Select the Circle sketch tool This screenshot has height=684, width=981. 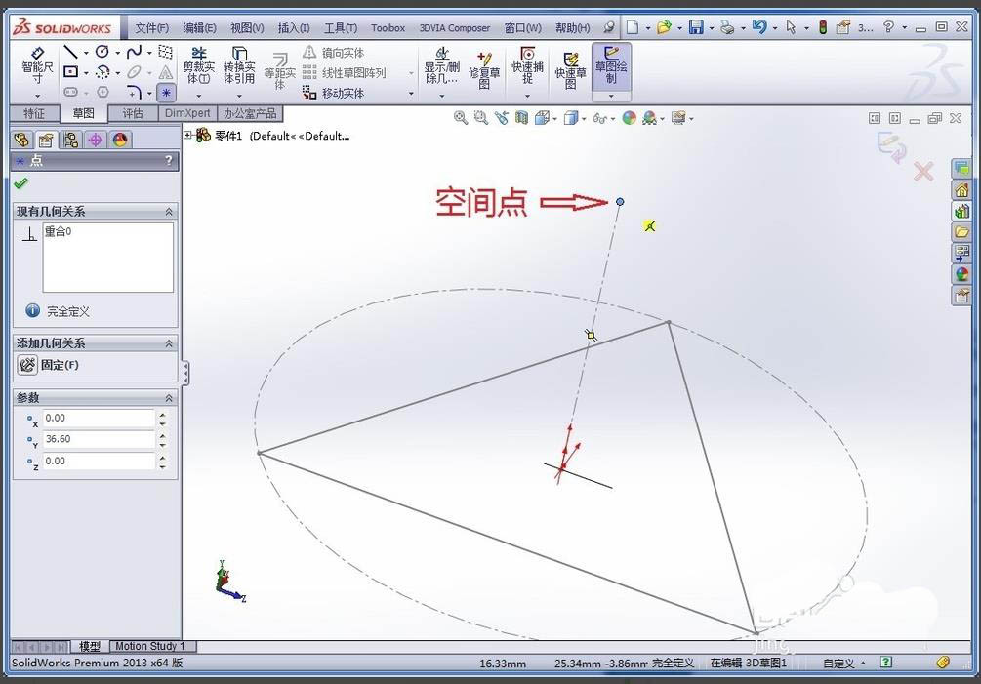click(x=102, y=52)
